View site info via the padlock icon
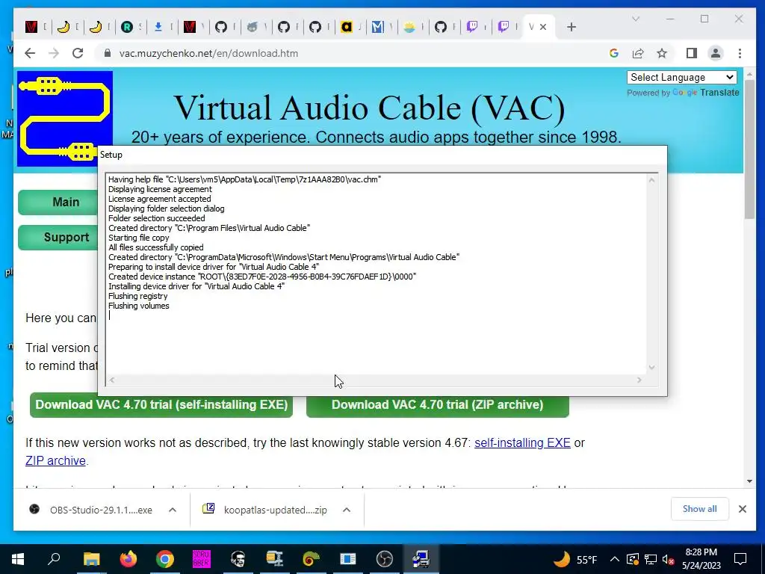 pyautogui.click(x=108, y=53)
